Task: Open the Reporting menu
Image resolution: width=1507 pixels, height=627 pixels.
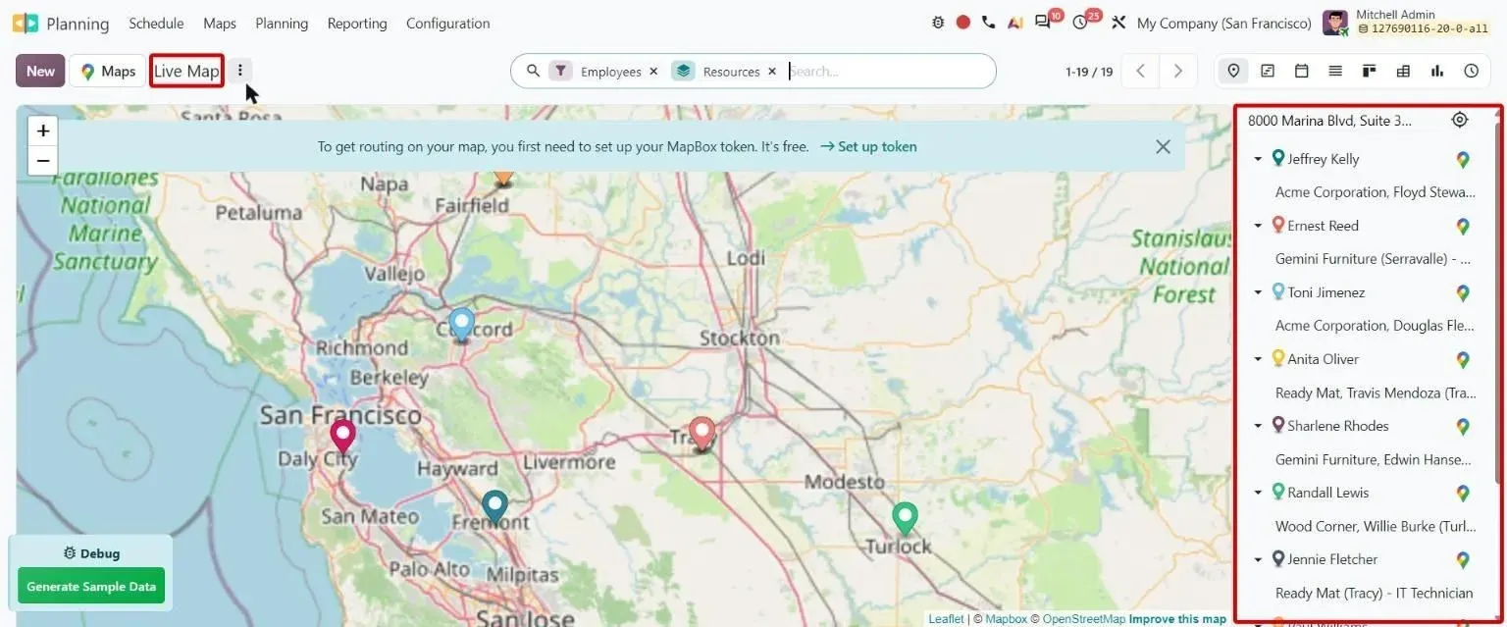Action: click(x=357, y=23)
